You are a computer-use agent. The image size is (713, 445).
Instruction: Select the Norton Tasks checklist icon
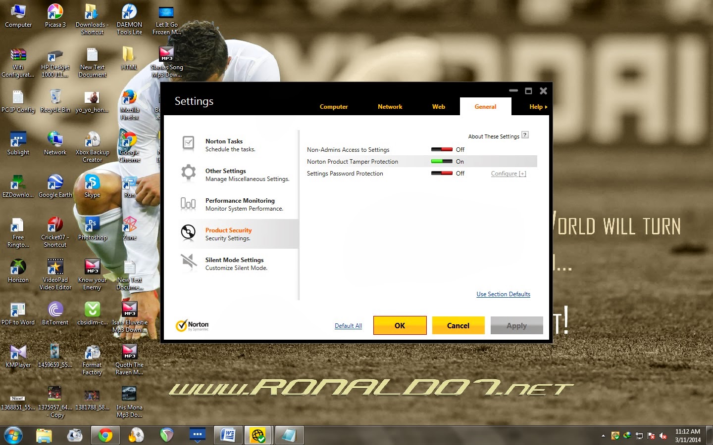click(x=188, y=143)
